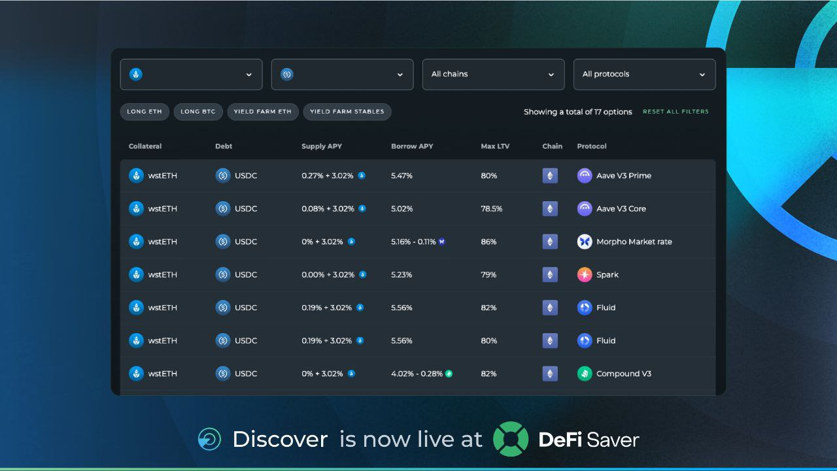
Task: Apply the YIELD FARM ETH preset
Action: [x=263, y=112]
